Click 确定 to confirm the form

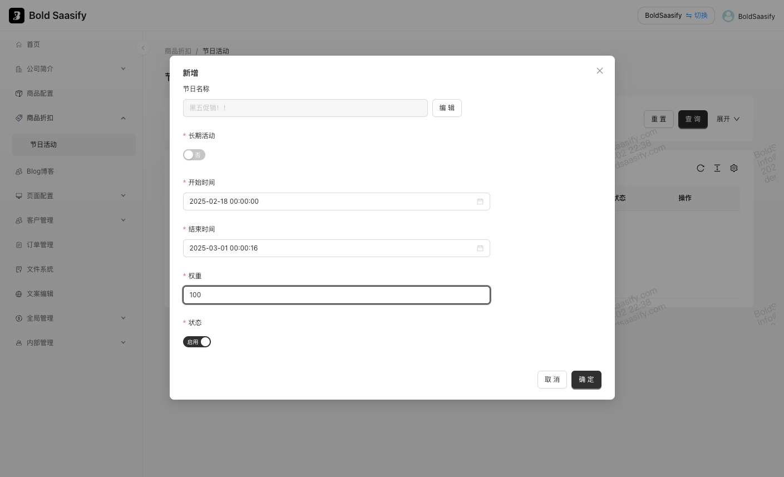pos(586,380)
